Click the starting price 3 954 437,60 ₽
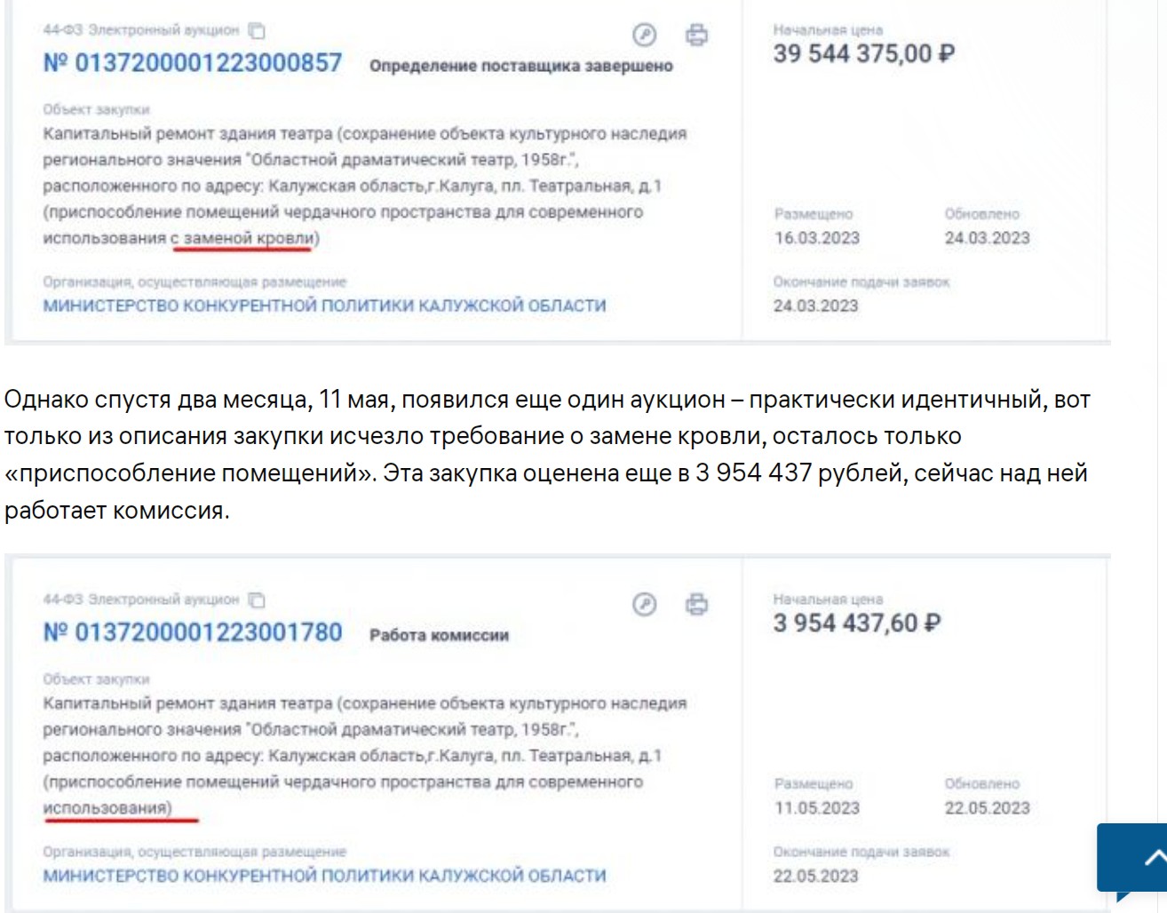This screenshot has height=913, width=1167. (x=856, y=623)
